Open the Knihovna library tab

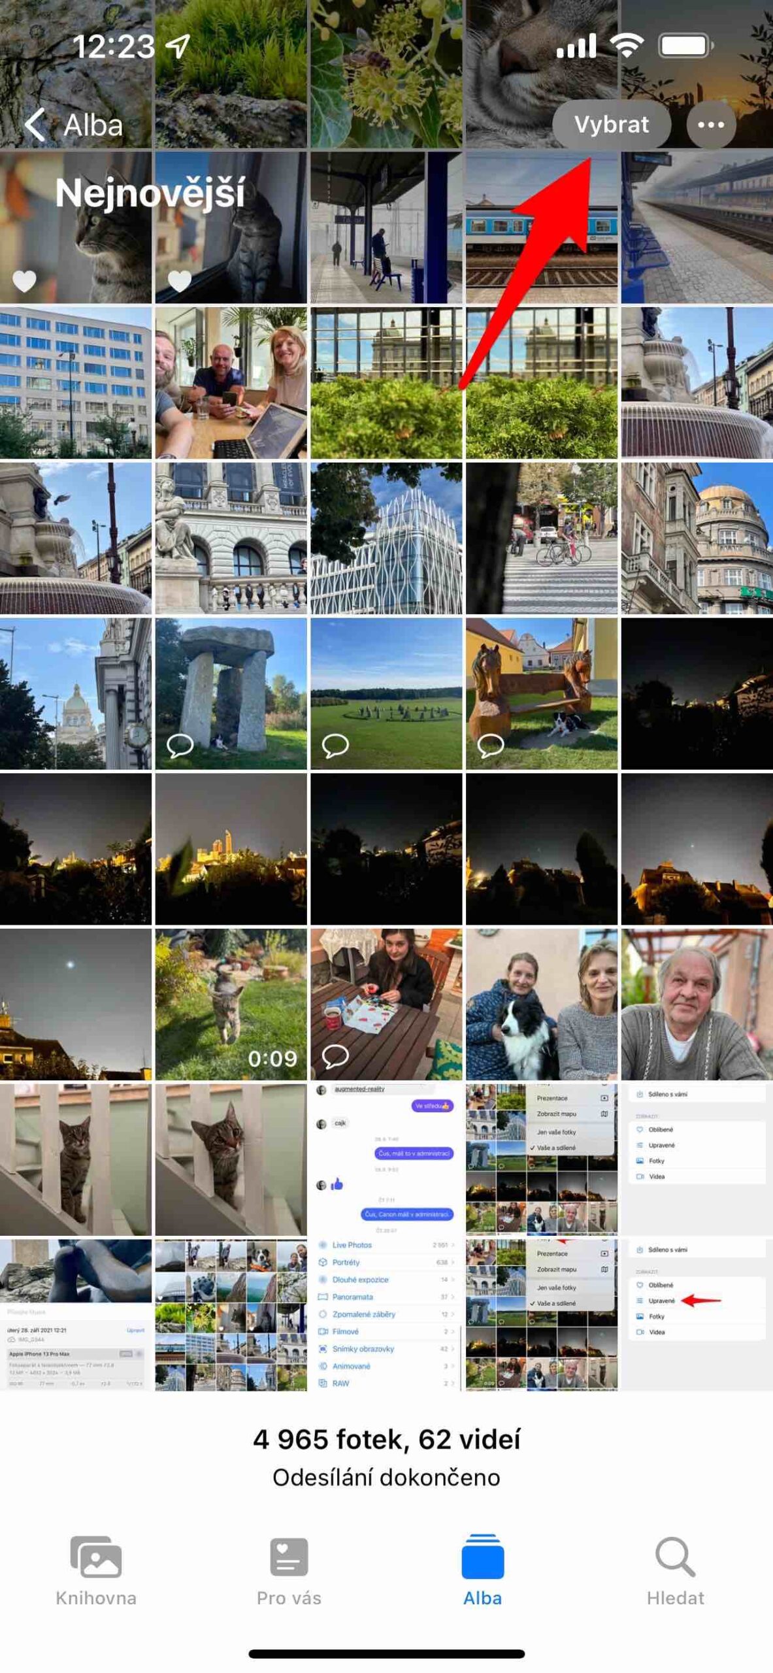[x=96, y=1570]
